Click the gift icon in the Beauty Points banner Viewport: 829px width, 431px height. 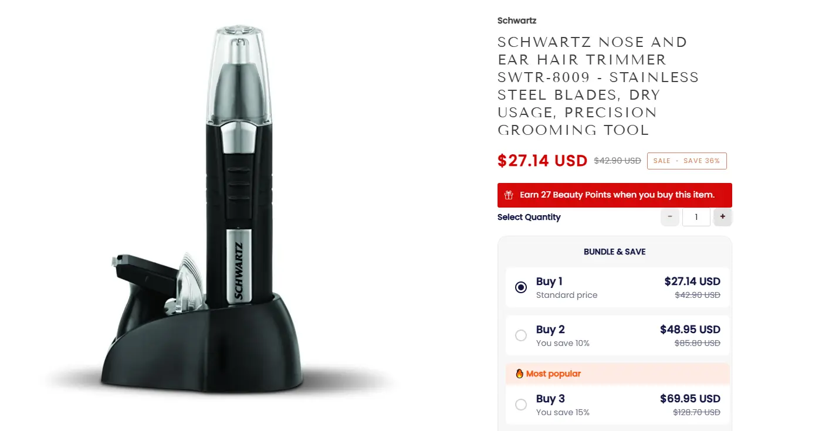507,195
